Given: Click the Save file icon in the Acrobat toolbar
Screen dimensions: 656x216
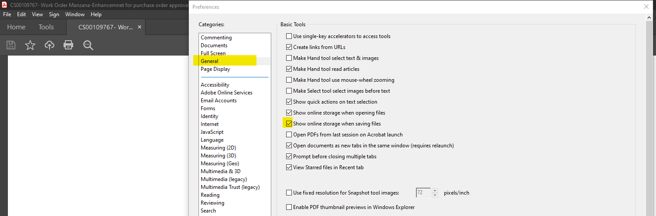Looking at the screenshot, I should click(x=11, y=45).
